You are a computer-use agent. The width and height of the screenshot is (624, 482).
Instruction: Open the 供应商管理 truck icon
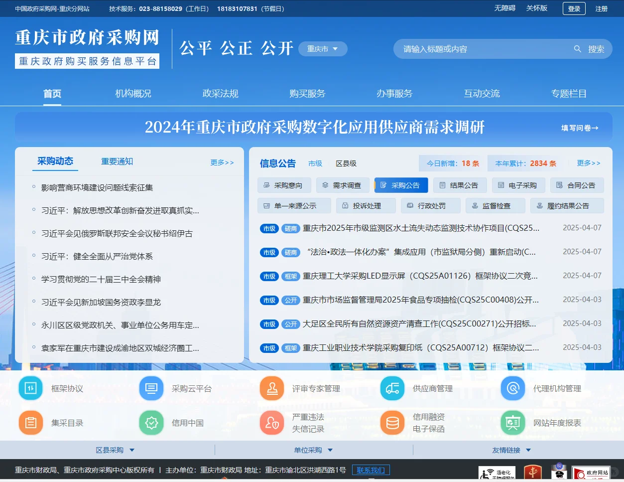coord(392,388)
